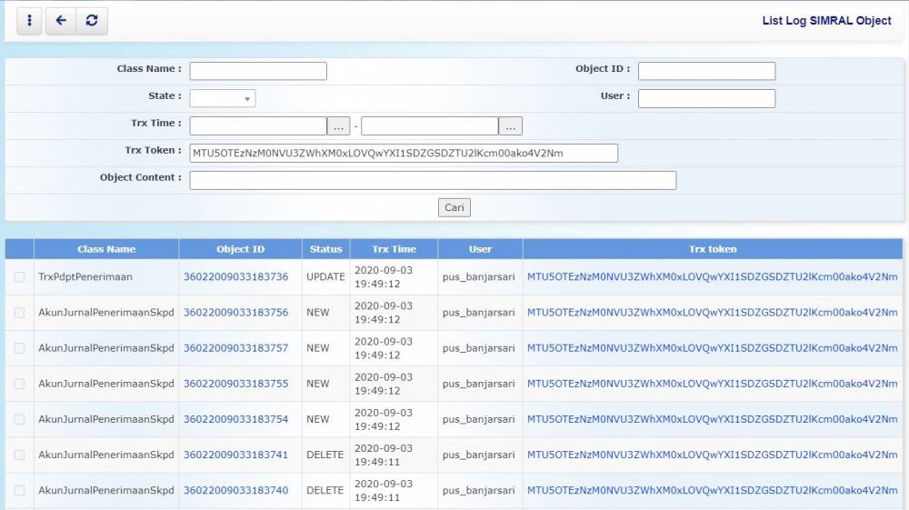
Task: Open object ID link 36022009033183736
Action: (235, 277)
